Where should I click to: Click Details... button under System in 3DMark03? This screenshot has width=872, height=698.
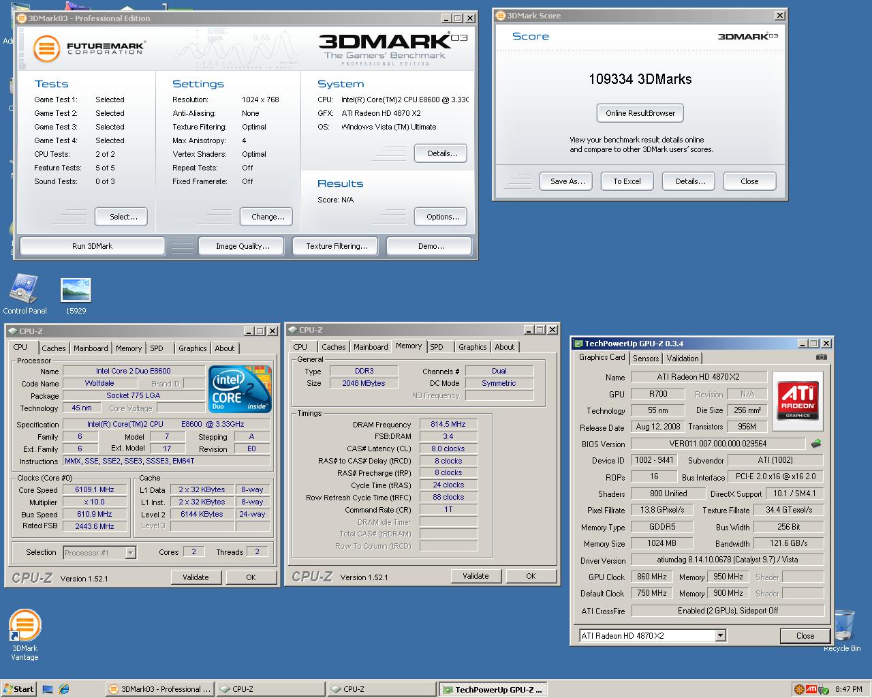pos(441,153)
